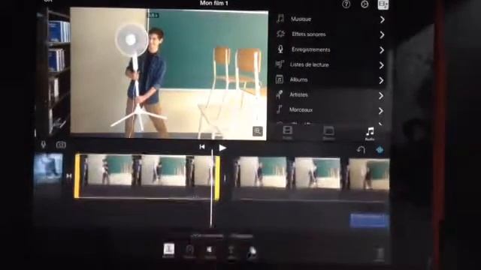The width and height of the screenshot is (481, 270).
Task: Zoom the viewer with magnifier icon
Action: (x=258, y=131)
